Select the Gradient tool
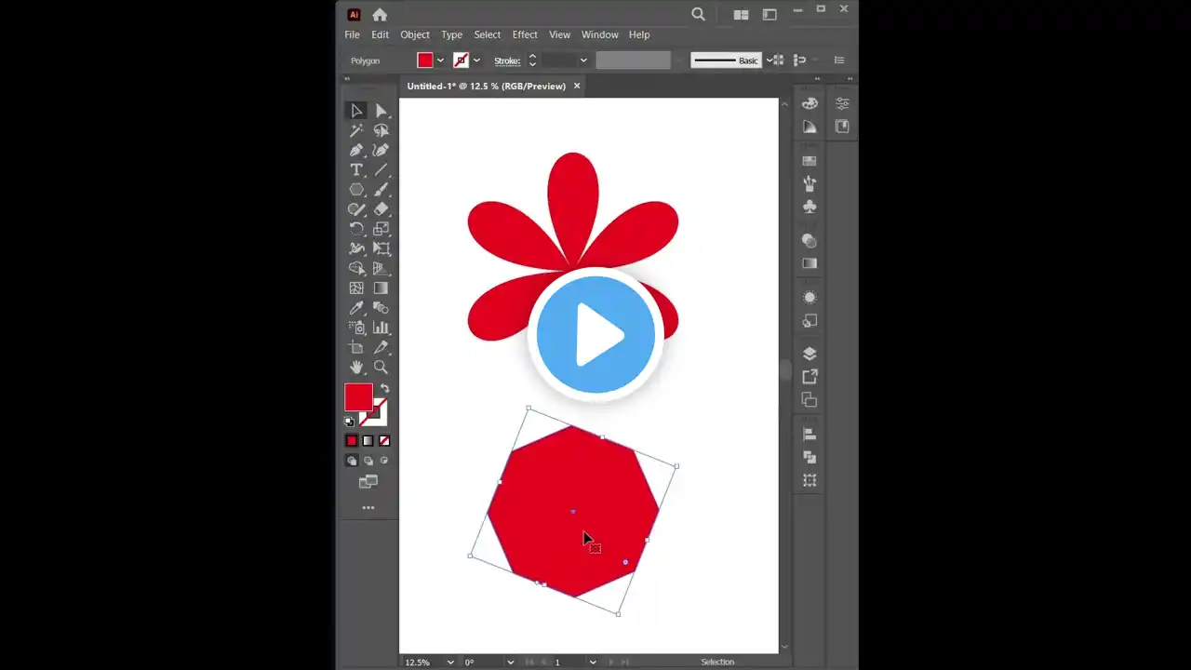 381,288
